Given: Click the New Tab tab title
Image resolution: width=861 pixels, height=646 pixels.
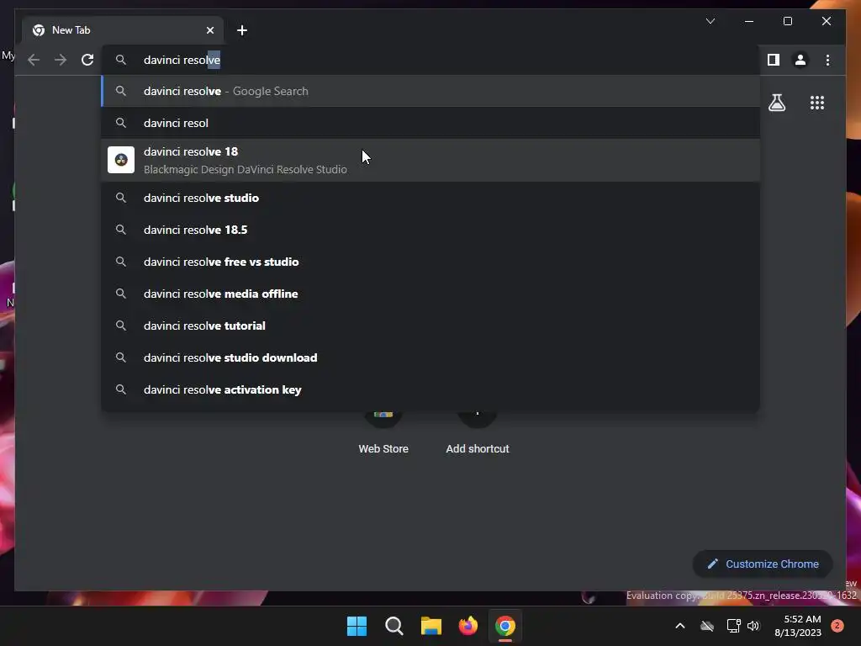Looking at the screenshot, I should click(71, 30).
